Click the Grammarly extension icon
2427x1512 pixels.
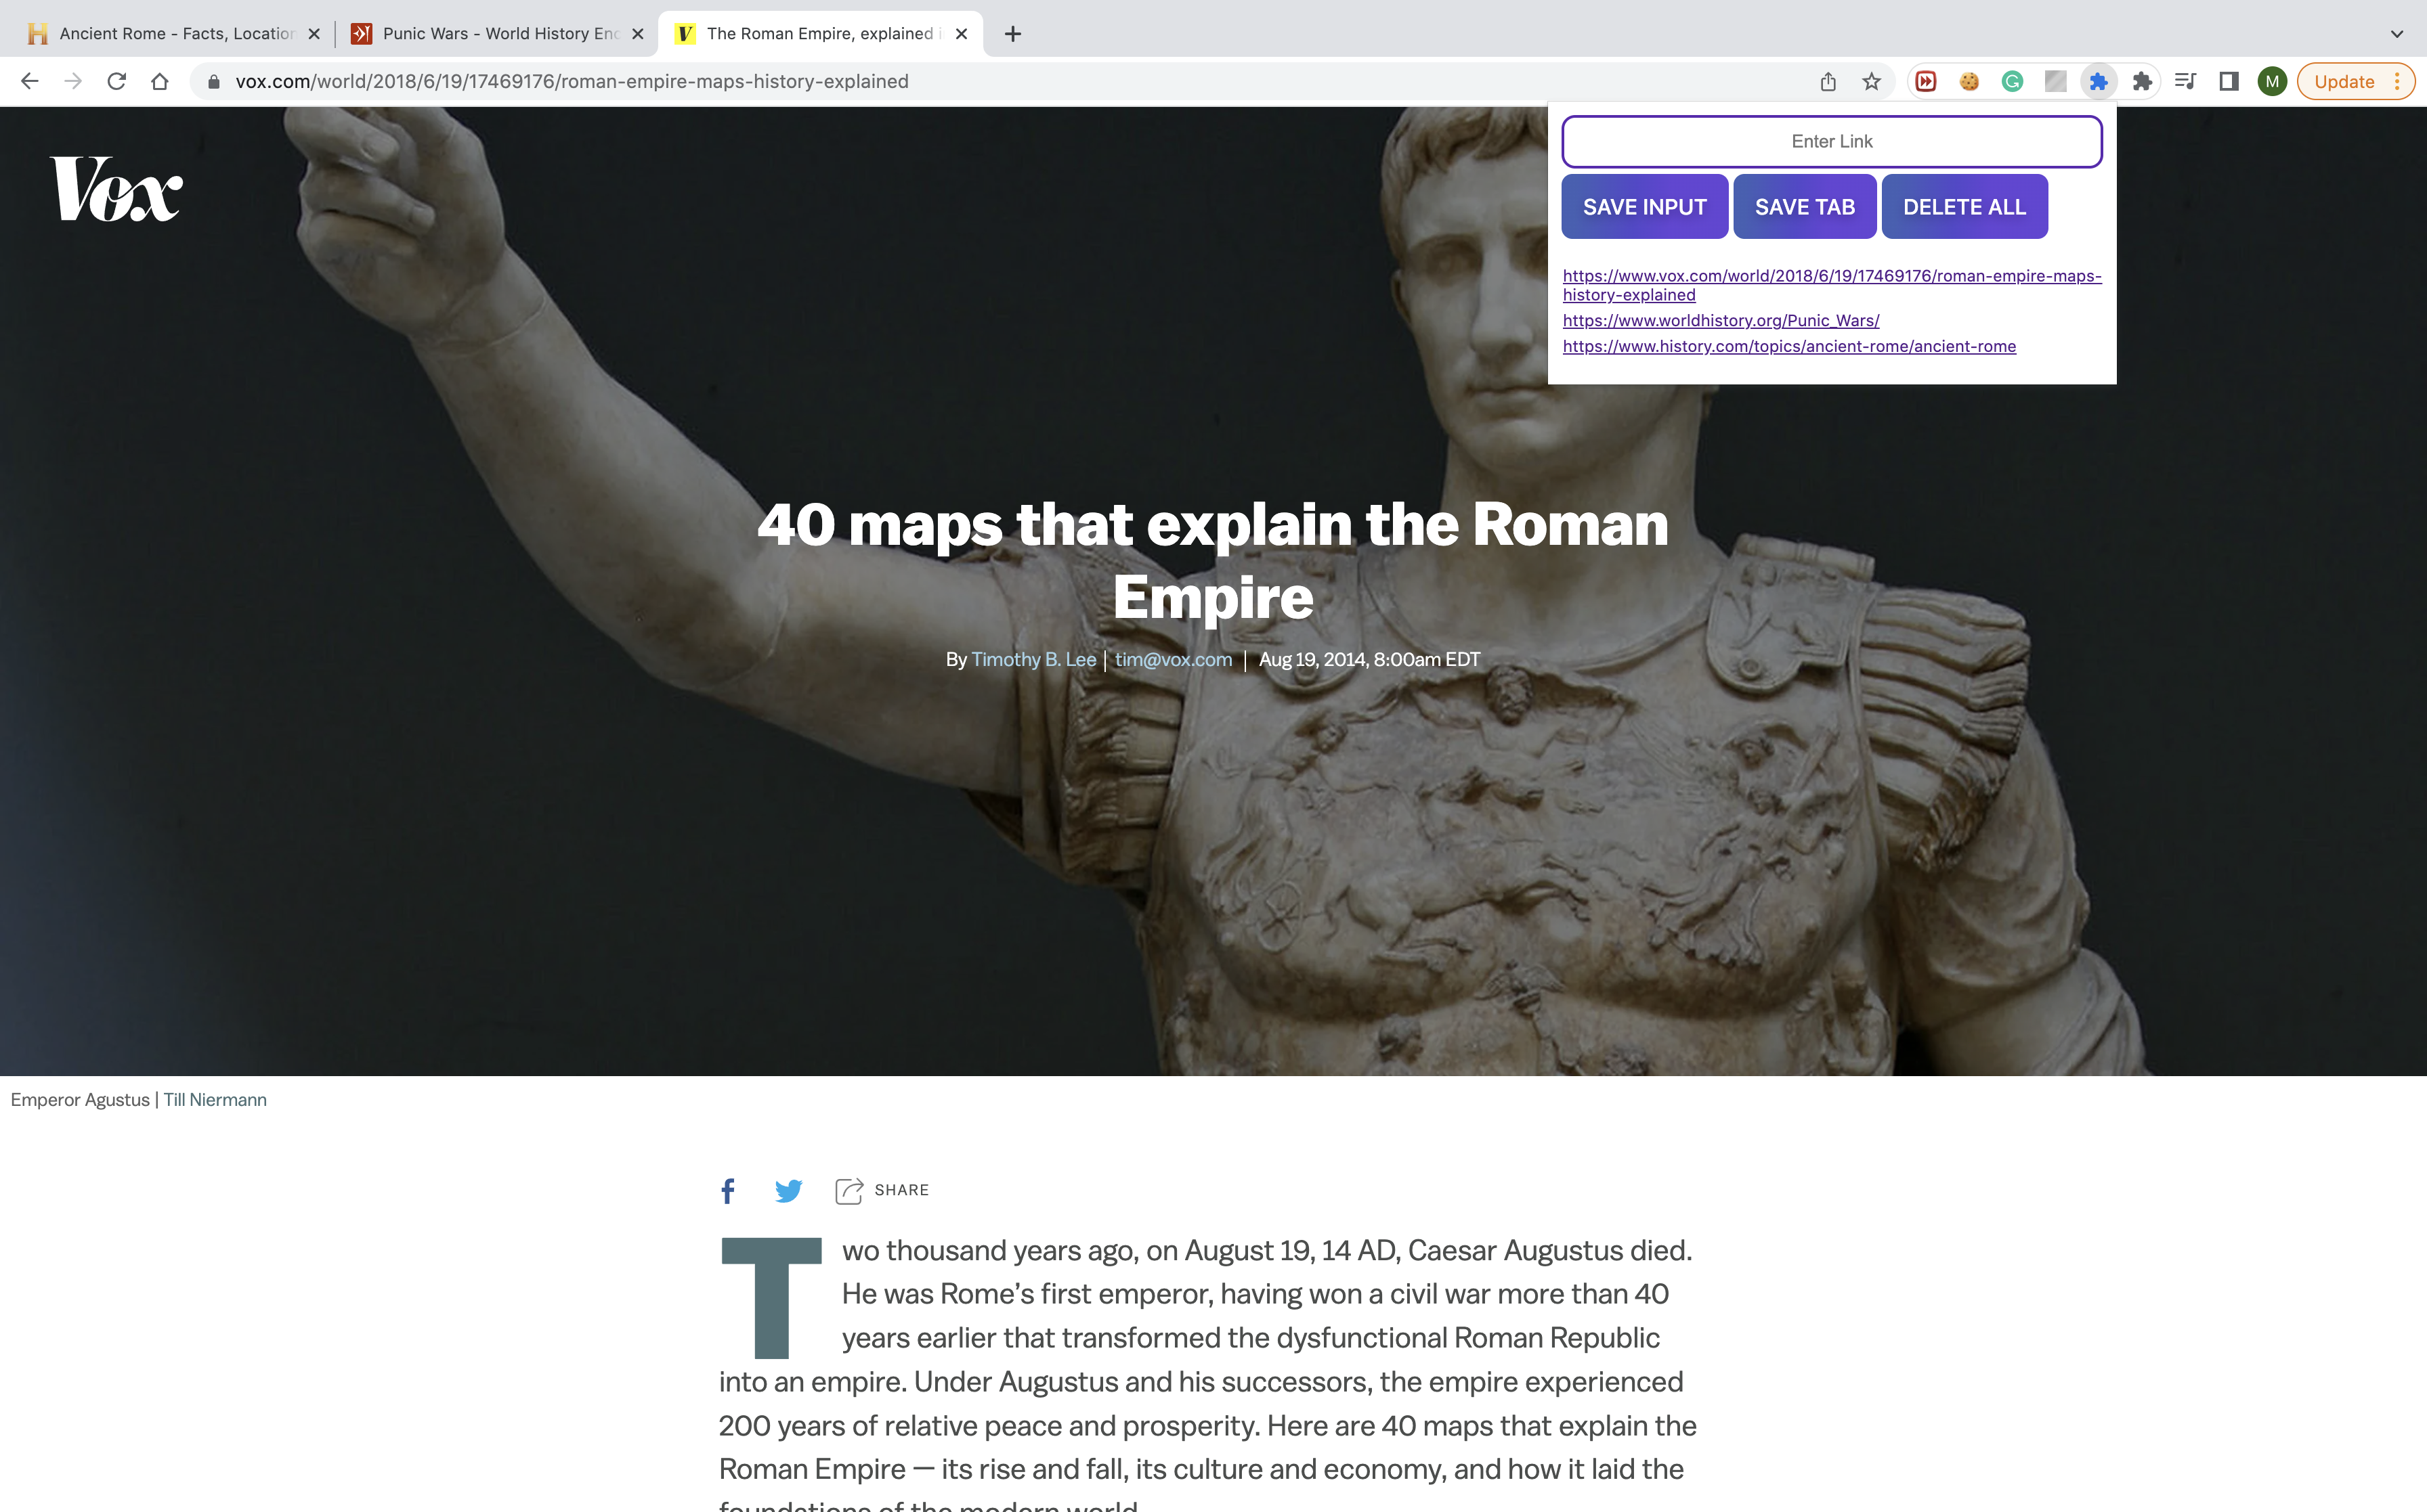click(2012, 82)
